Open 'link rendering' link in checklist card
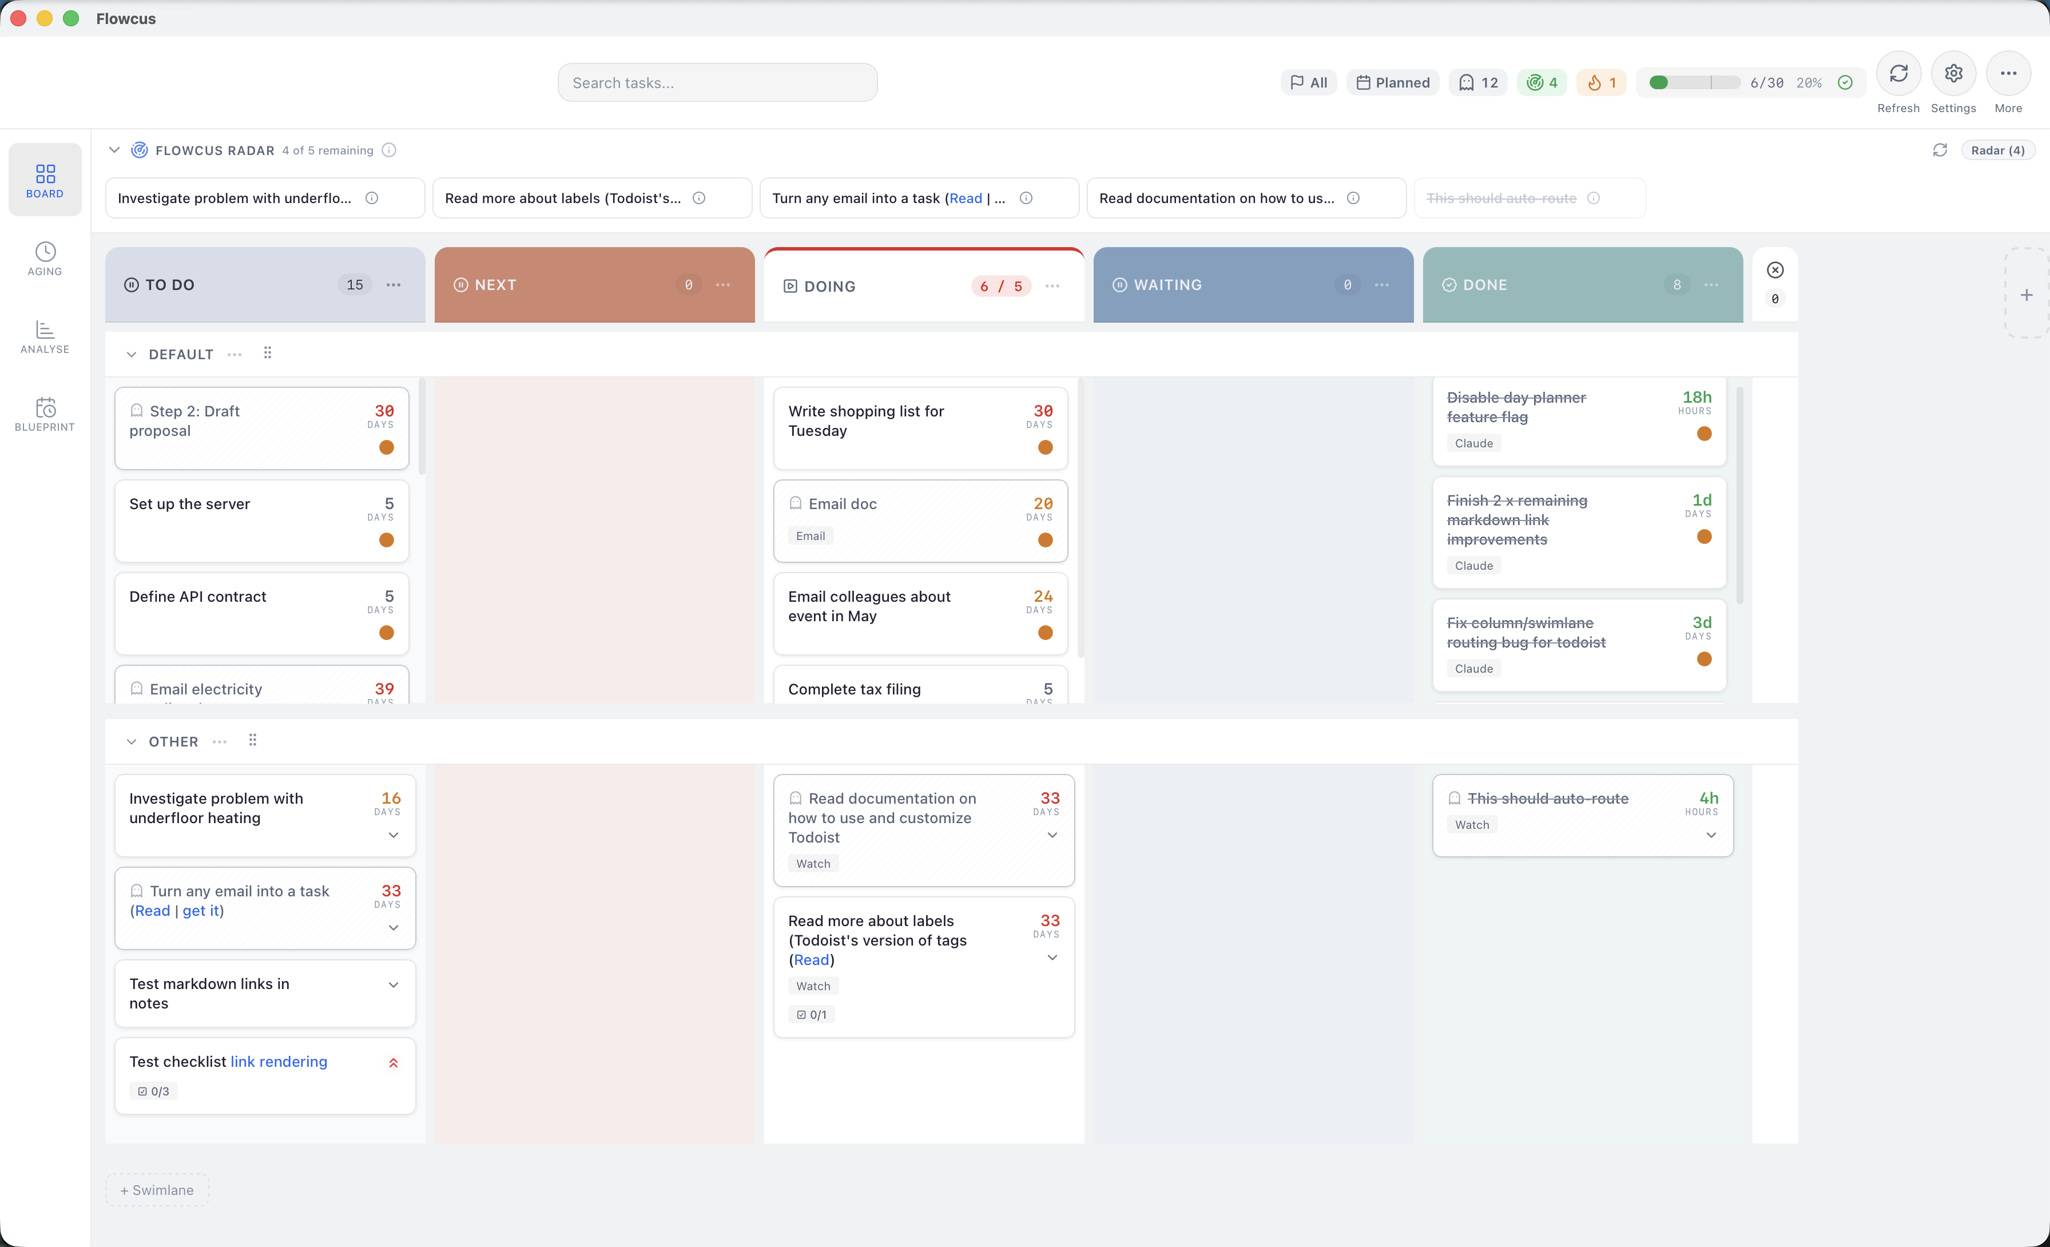2050x1247 pixels. coord(279,1062)
